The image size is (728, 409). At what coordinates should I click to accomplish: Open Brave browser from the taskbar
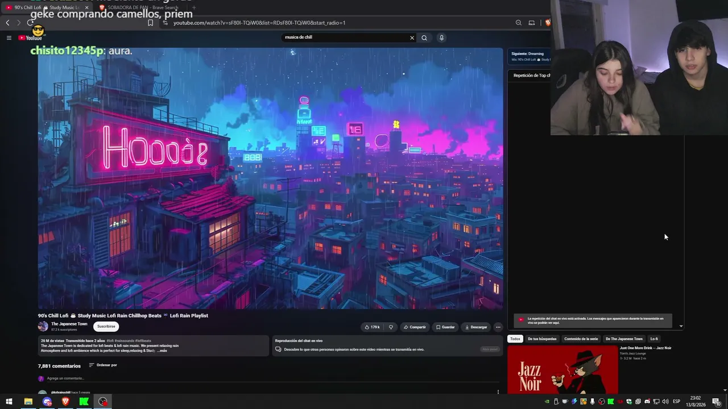65,402
